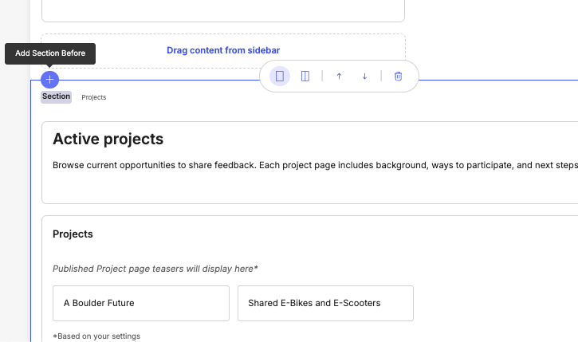Click the Based on your settings footnote
This screenshot has width=578, height=342.
(x=96, y=336)
